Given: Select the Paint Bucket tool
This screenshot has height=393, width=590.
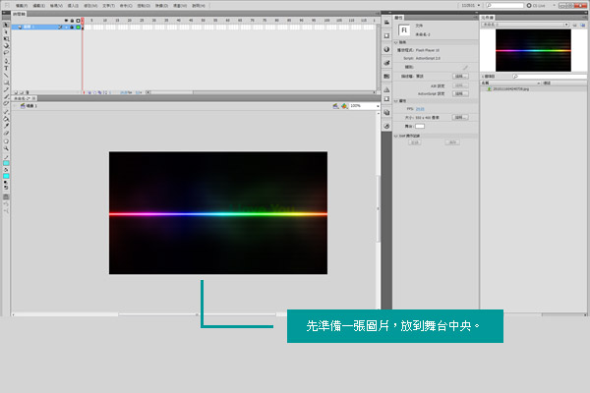Looking at the screenshot, I should click(6, 119).
